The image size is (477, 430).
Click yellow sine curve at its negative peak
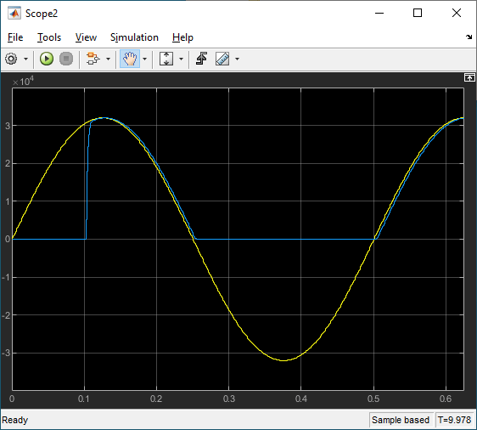[x=283, y=360]
